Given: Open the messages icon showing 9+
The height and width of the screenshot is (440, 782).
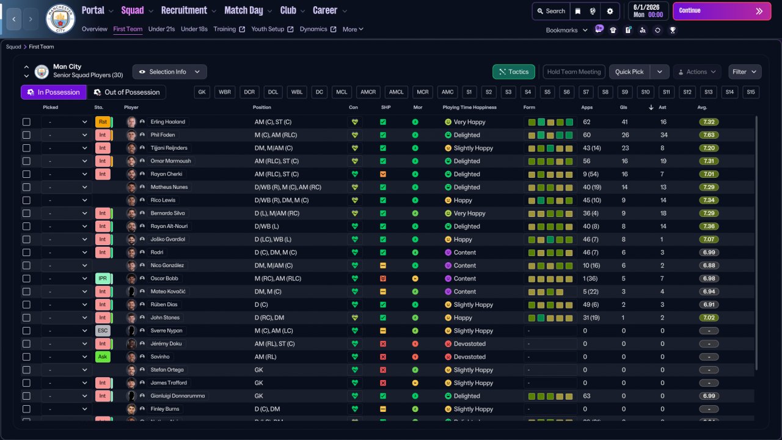Looking at the screenshot, I should [599, 29].
